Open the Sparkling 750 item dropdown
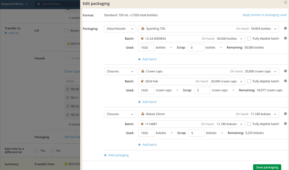Viewport: 289px width, 170px height. point(208,28)
